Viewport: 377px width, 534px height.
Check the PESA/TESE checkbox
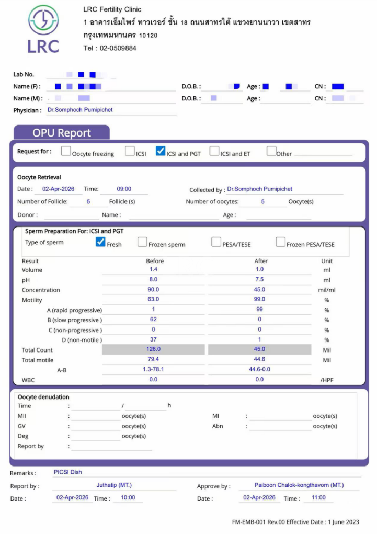[x=216, y=242]
